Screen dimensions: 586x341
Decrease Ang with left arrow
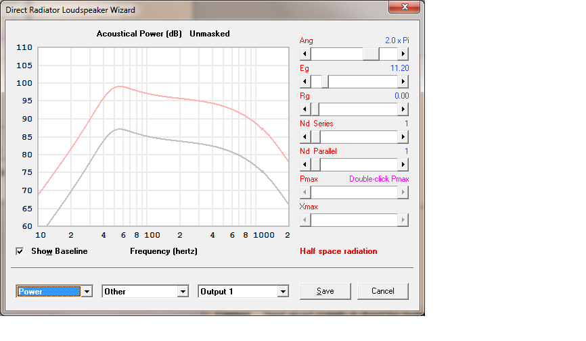pos(305,54)
